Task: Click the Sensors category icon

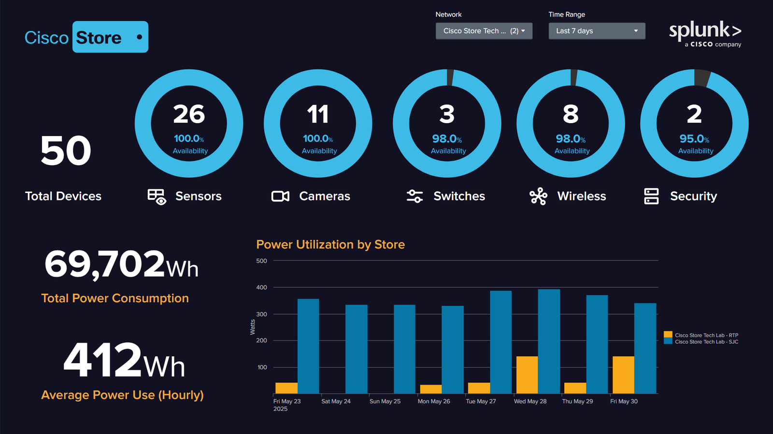Action: point(157,196)
